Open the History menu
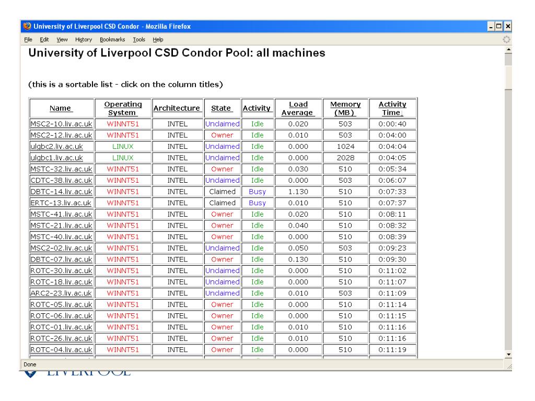 coord(84,40)
